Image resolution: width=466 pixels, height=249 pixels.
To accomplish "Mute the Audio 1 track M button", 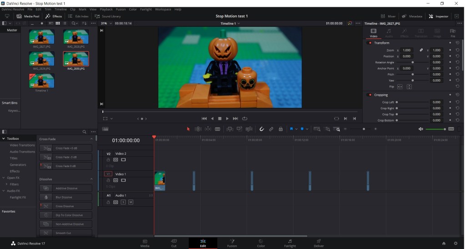I will coord(131,202).
